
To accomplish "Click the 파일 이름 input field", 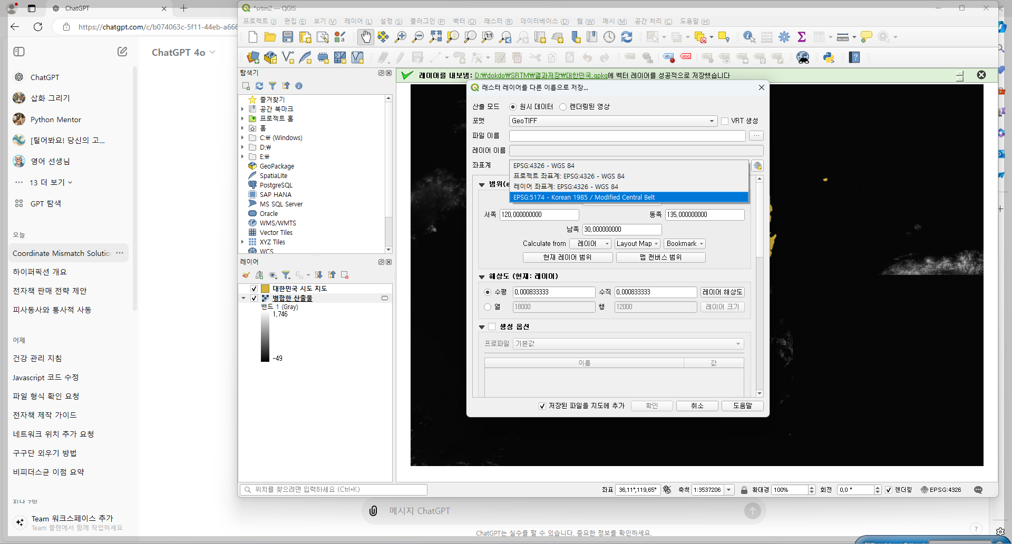I will [x=627, y=136].
